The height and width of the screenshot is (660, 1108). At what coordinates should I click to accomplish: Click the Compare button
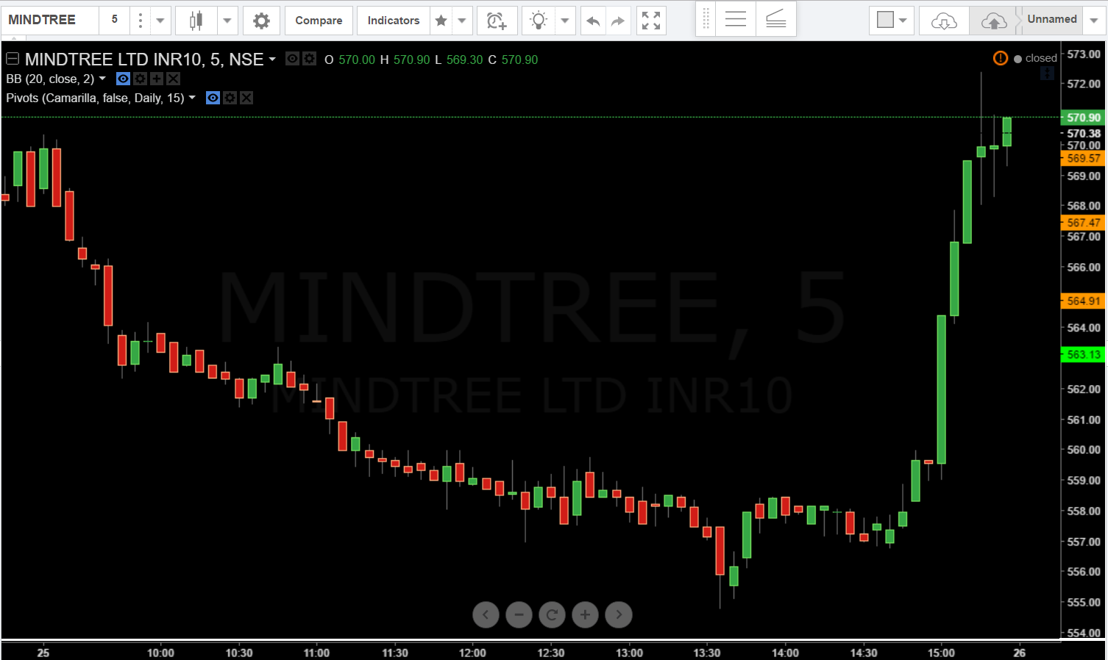coord(319,21)
